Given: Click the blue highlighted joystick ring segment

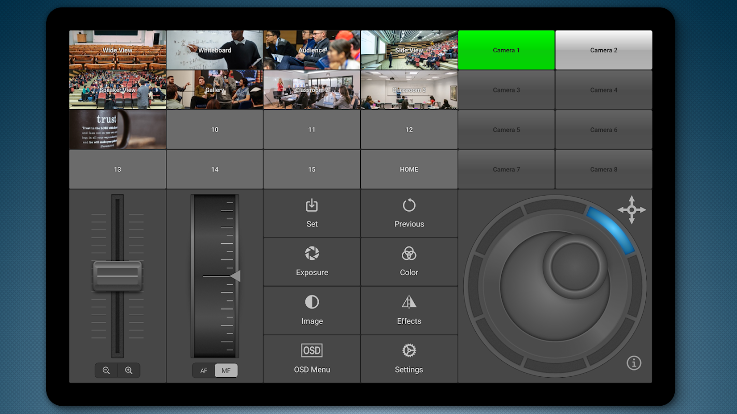Looking at the screenshot, I should click(x=612, y=229).
